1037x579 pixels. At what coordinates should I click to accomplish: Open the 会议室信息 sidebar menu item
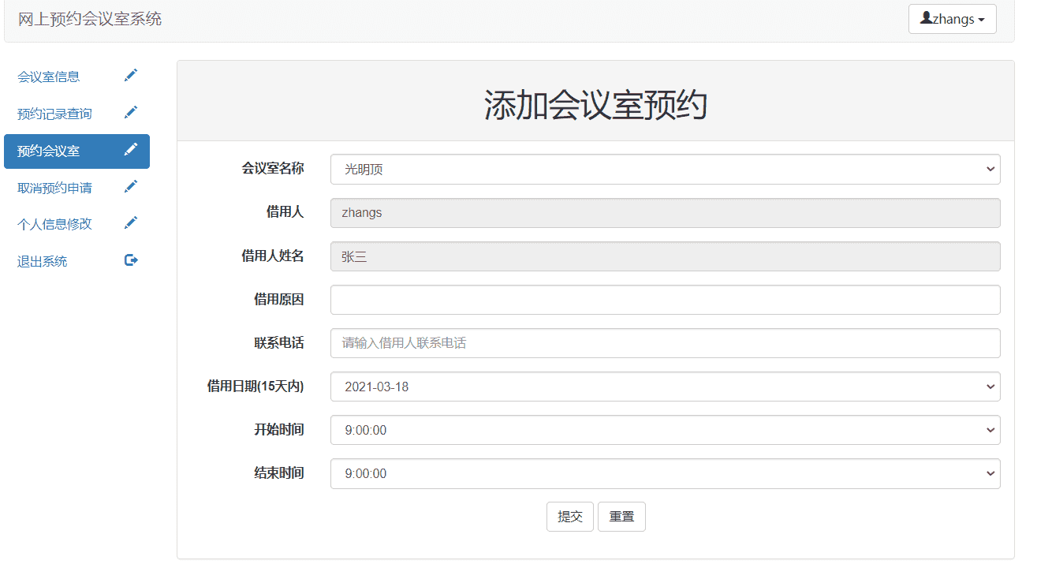(x=76, y=77)
